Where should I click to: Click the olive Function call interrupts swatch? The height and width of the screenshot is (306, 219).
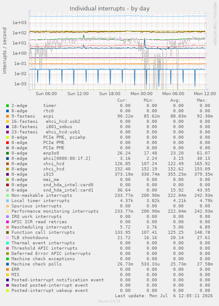click(7, 232)
